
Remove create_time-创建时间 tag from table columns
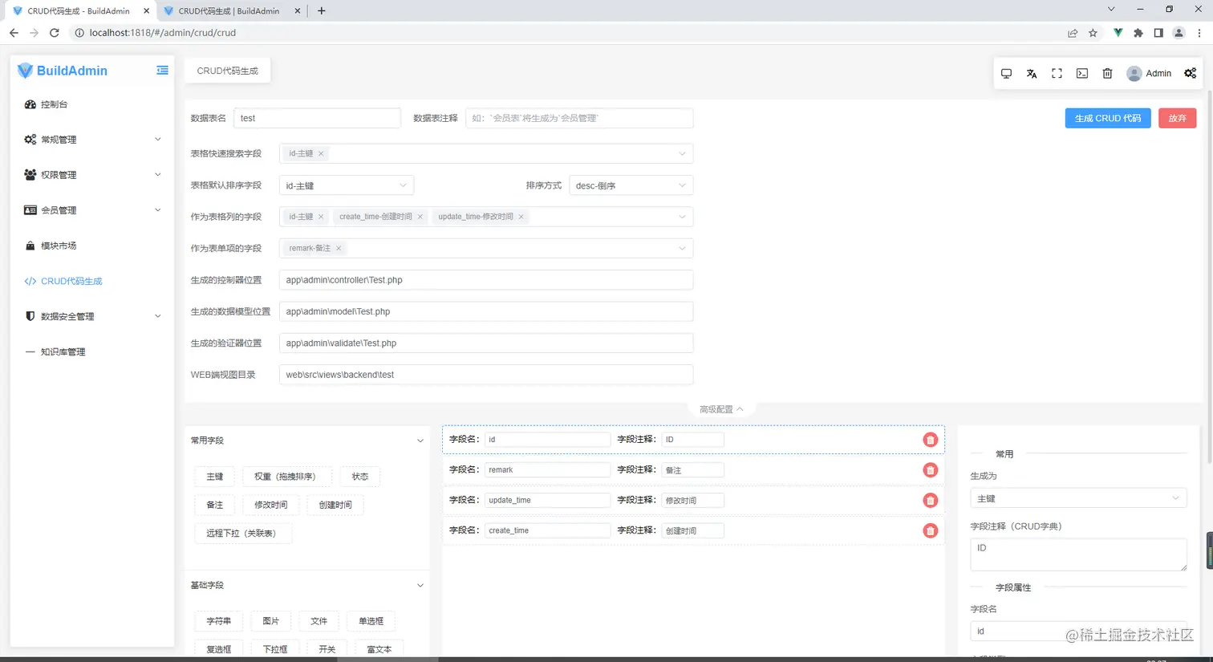tap(420, 217)
